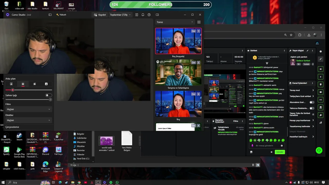Click the Yükselt upgrade button
Viewport: 329px width, 185px height.
[61, 15]
